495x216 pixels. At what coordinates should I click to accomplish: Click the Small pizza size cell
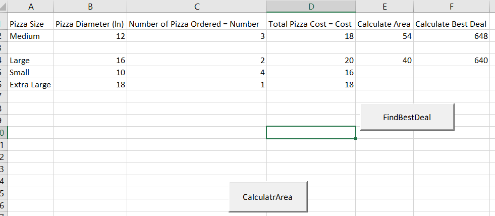coord(21,73)
